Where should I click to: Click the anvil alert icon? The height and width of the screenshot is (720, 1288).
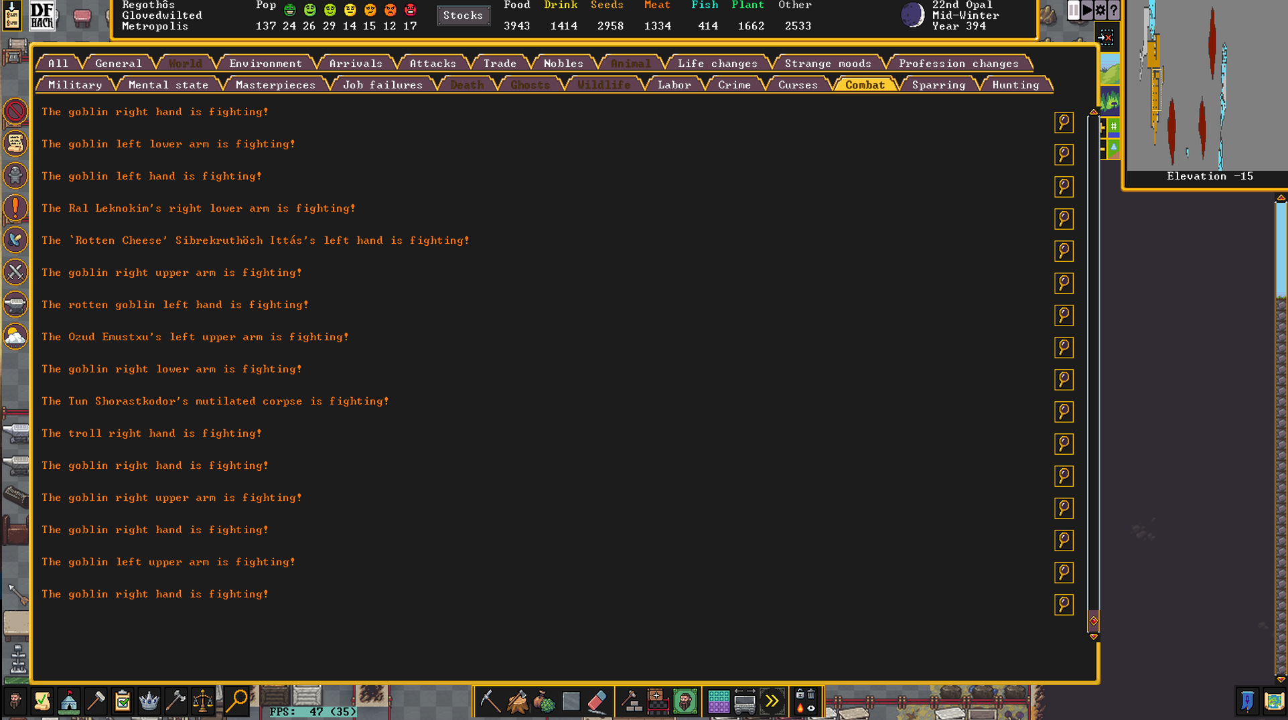pos(15,304)
